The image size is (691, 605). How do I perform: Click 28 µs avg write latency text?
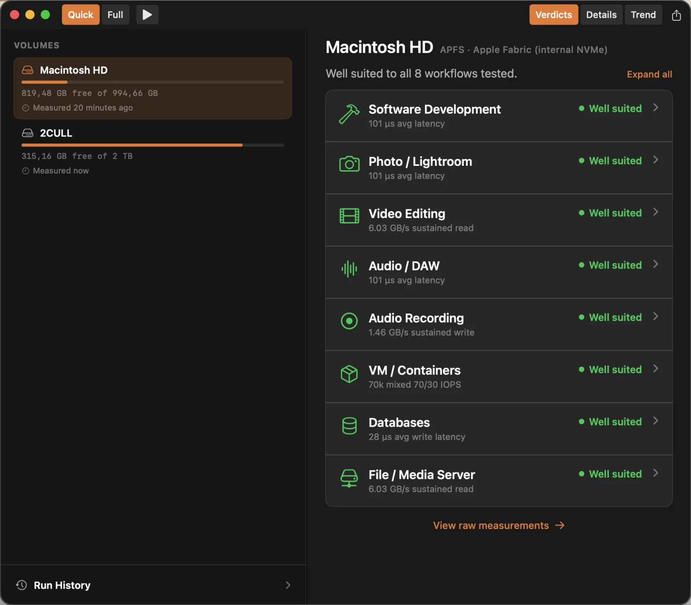(x=417, y=437)
